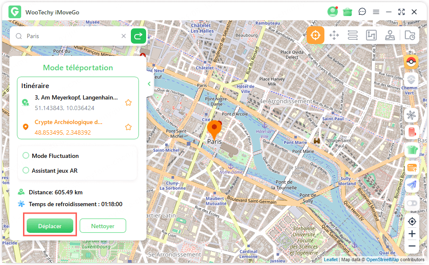
Task: Enable Assistant jeux AR option
Action: pyautogui.click(x=26, y=171)
